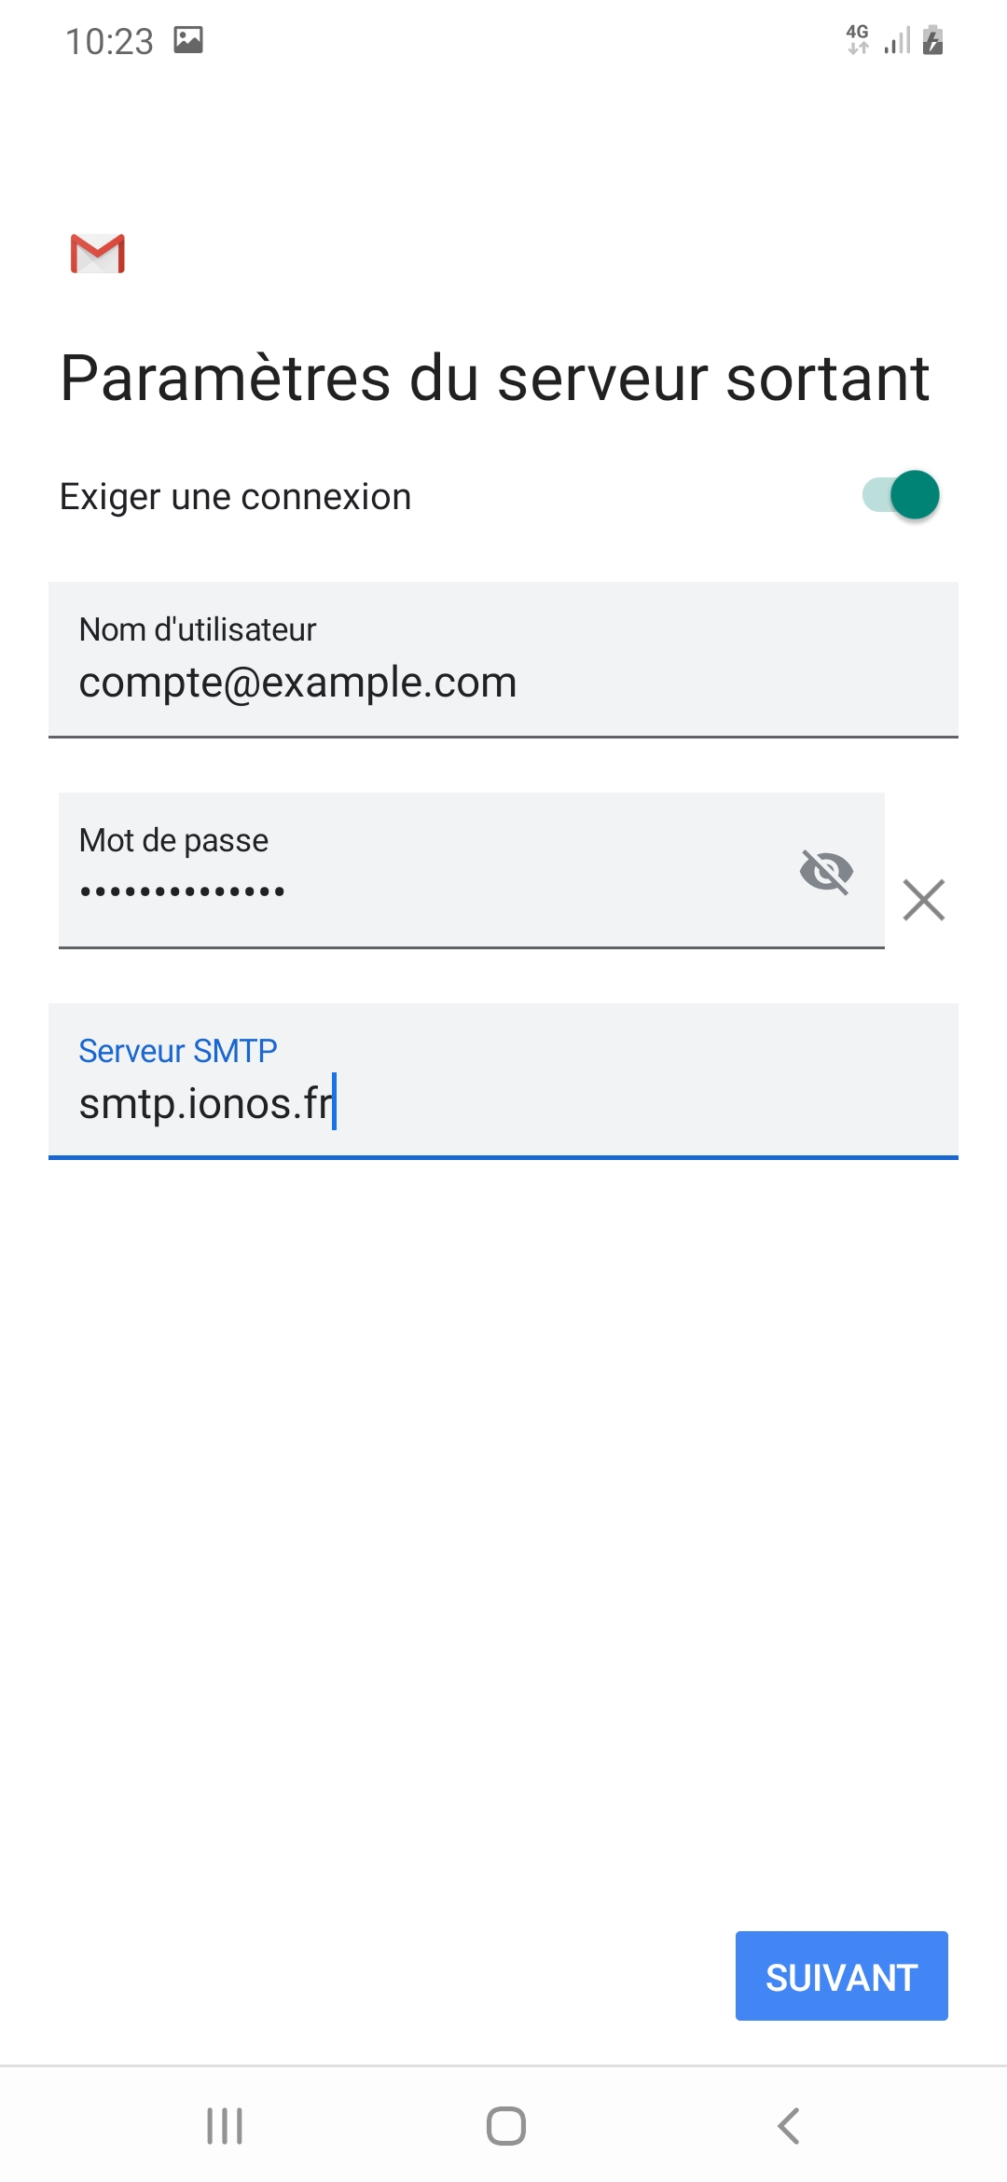Edit the Nom d'utilisateur field
Image resolution: width=1007 pixels, height=2182 pixels.
[504, 660]
